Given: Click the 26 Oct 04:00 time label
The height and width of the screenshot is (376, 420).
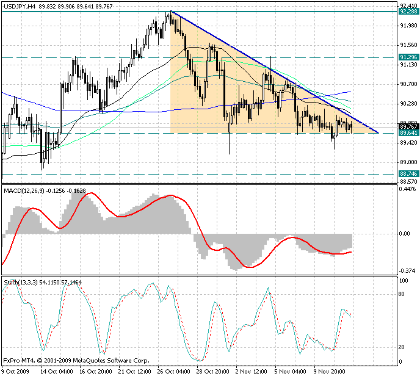Looking at the screenshot, I should [x=173, y=372].
